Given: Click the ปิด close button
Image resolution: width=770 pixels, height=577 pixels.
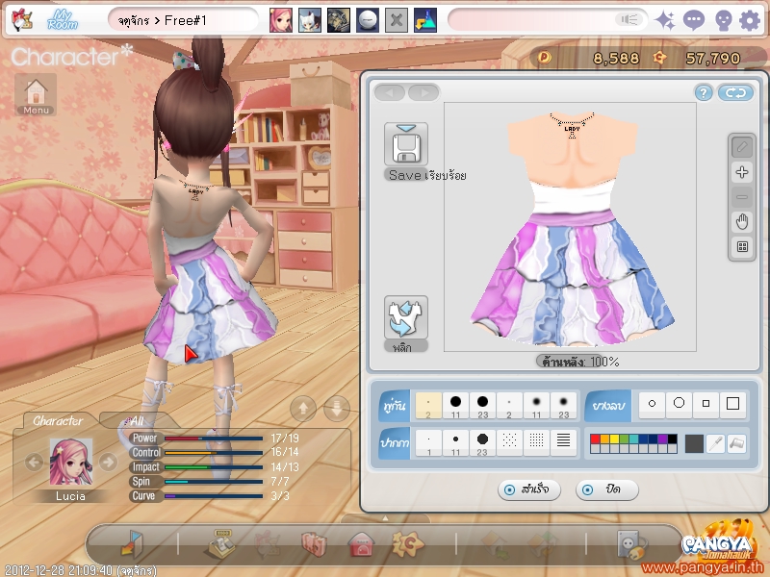Looking at the screenshot, I should click(x=607, y=489).
